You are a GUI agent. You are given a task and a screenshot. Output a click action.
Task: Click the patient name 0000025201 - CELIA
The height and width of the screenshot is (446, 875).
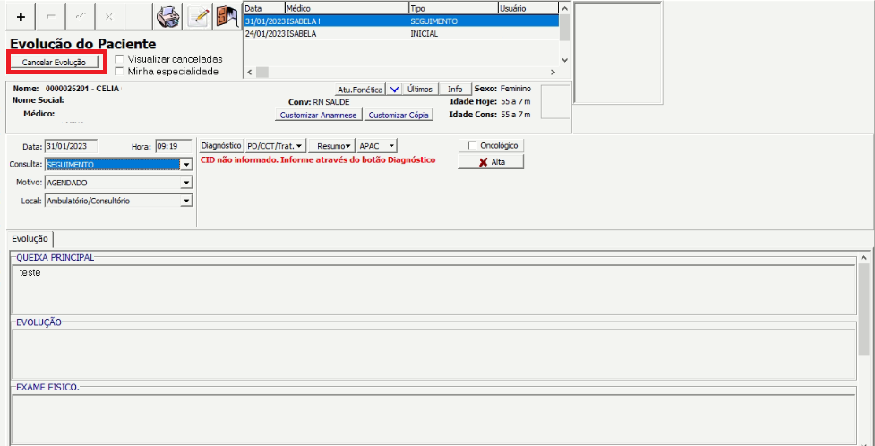click(82, 89)
